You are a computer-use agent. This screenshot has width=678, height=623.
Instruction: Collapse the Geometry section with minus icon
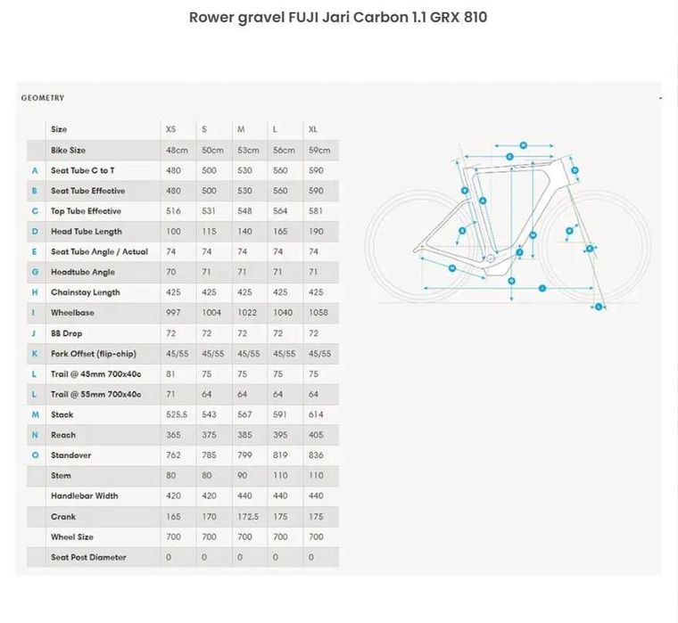[x=660, y=98]
